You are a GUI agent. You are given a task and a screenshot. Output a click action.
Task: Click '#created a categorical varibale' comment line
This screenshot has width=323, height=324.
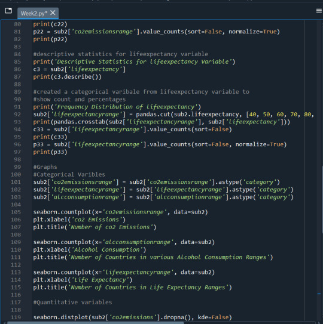coord(141,92)
